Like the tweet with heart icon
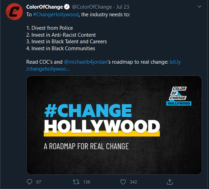Screen dimensions: 209x189 [x=123, y=182]
